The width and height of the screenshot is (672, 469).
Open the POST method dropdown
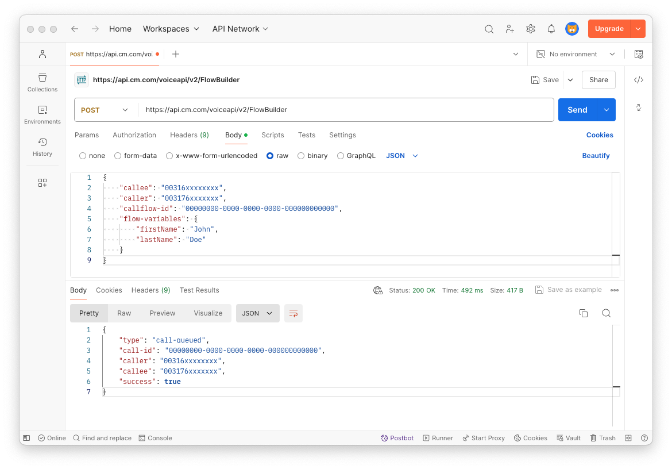coord(105,110)
